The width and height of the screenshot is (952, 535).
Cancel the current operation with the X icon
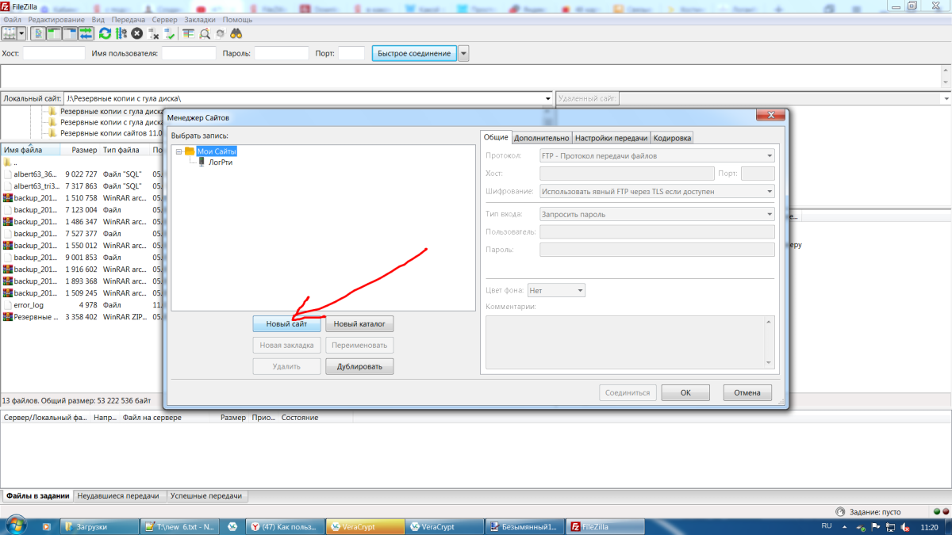pos(136,33)
